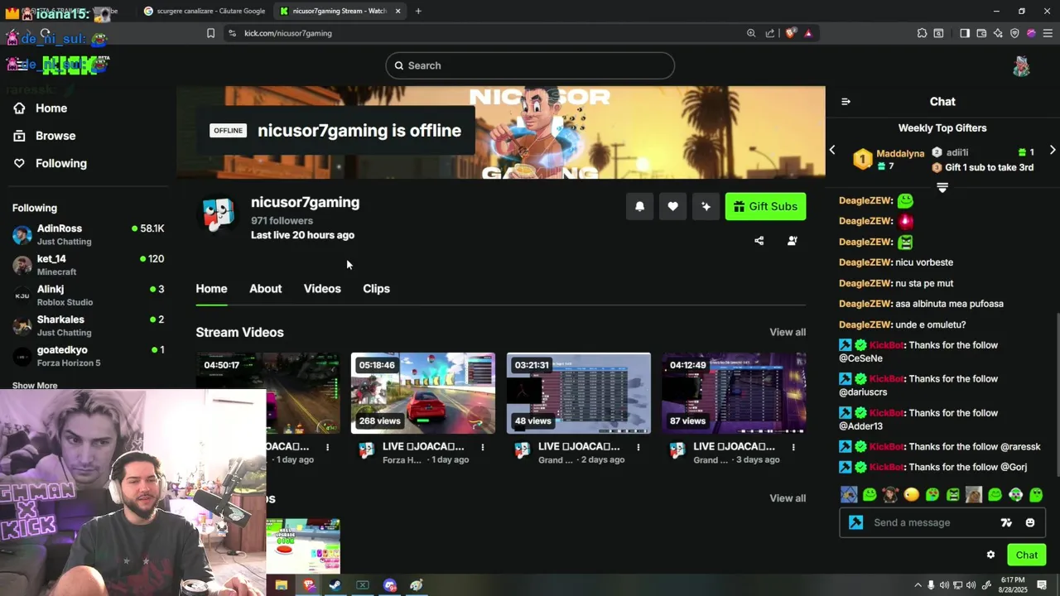Open AdinRoss channel in Following list
This screenshot has width=1060, height=596.
click(x=88, y=235)
